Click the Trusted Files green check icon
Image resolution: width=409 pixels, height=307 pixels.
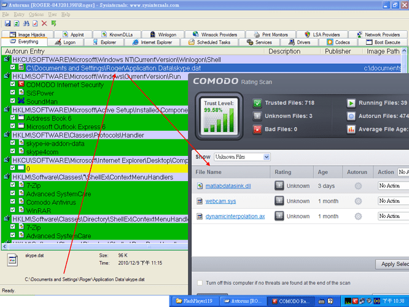point(257,103)
